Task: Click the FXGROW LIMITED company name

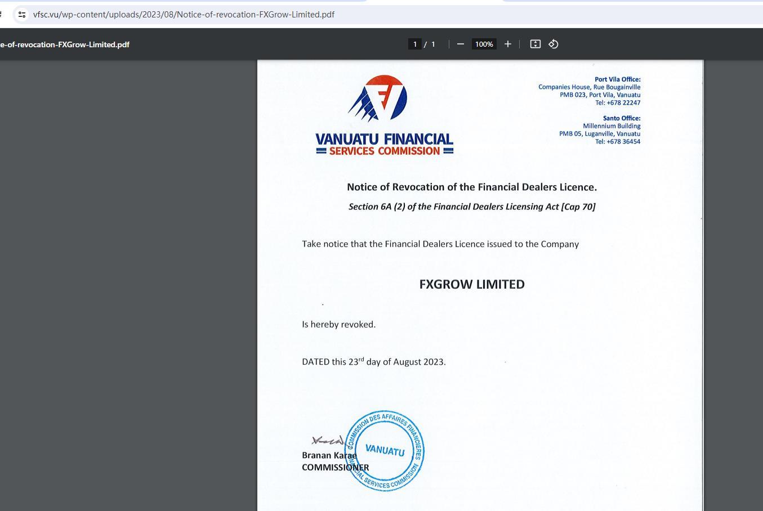Action: pyautogui.click(x=471, y=284)
